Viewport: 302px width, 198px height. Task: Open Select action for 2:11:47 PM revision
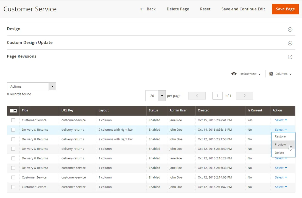point(281,187)
